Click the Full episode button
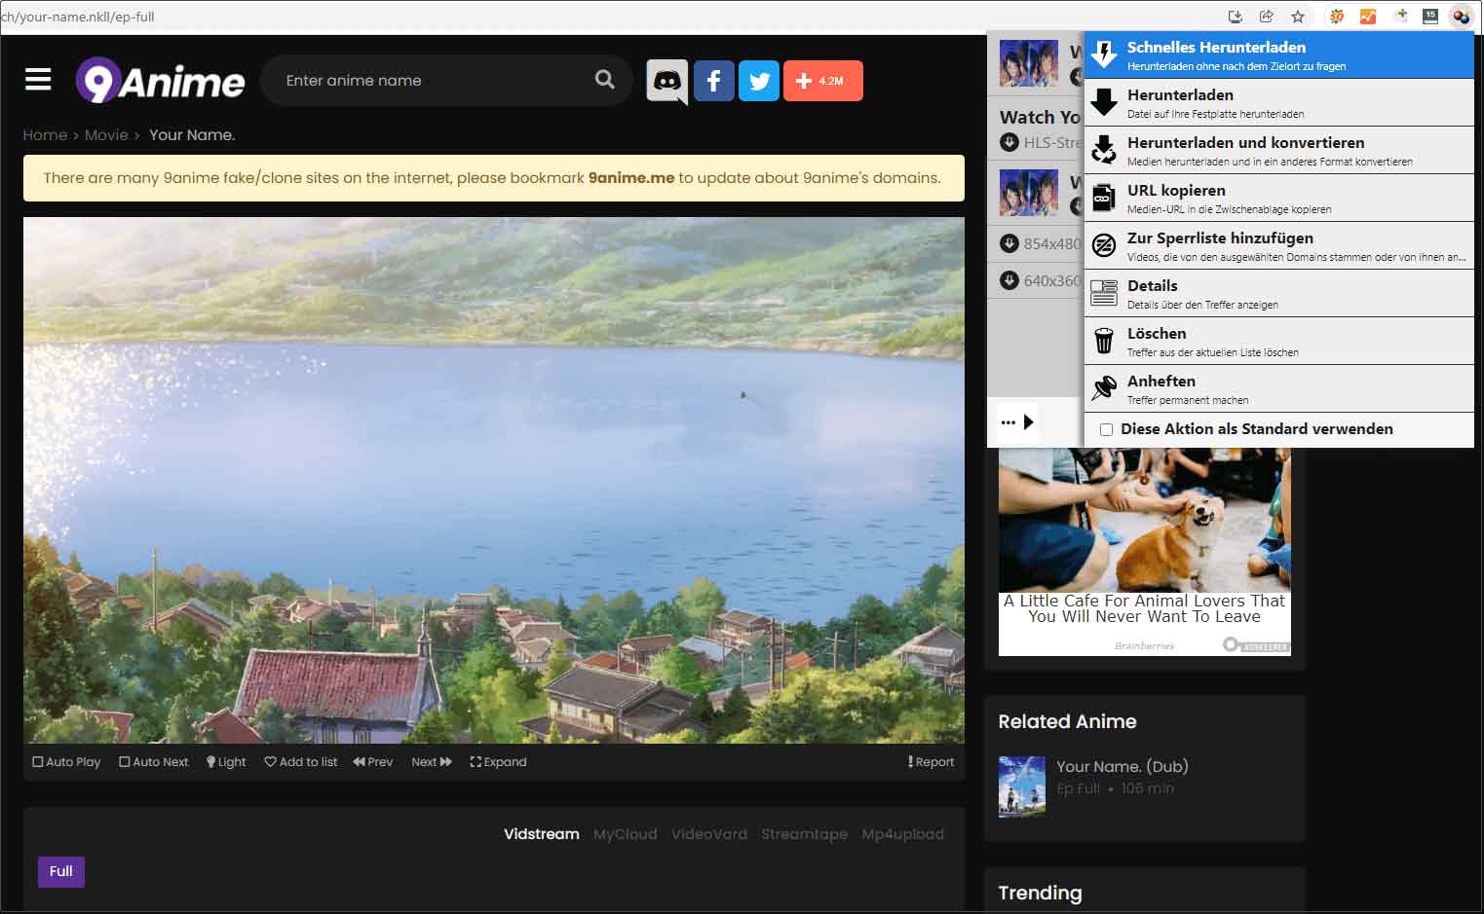Image resolution: width=1484 pixels, height=914 pixels. point(61,871)
